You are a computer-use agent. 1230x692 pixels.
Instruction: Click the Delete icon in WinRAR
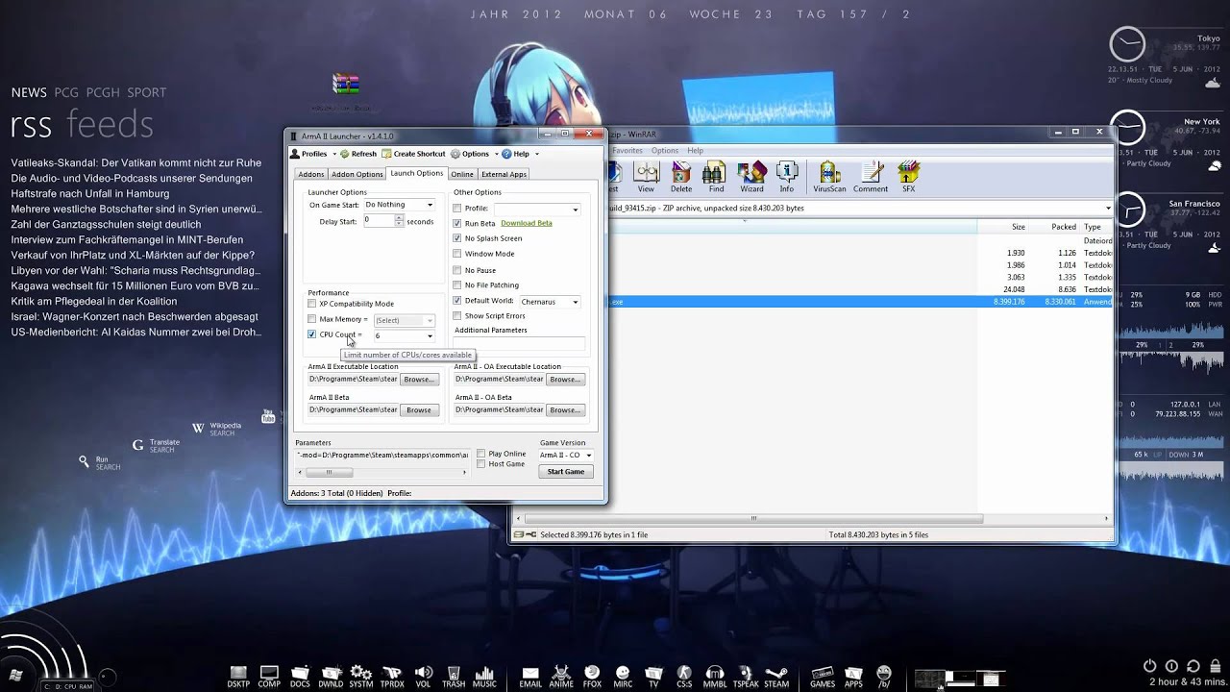[x=681, y=176]
